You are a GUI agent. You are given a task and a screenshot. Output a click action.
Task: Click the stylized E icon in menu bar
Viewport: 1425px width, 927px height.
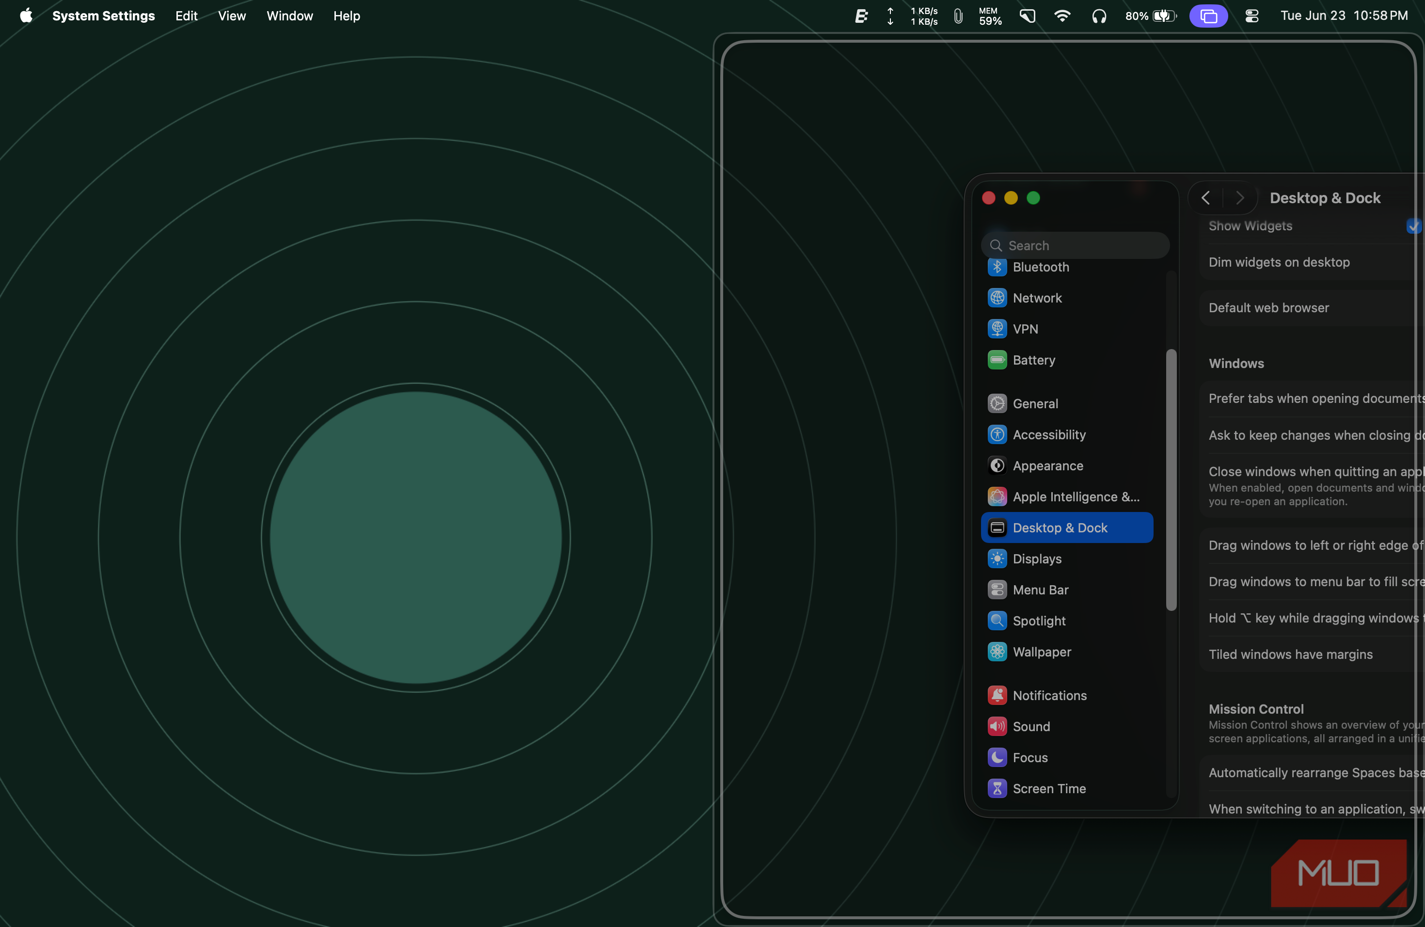click(862, 16)
